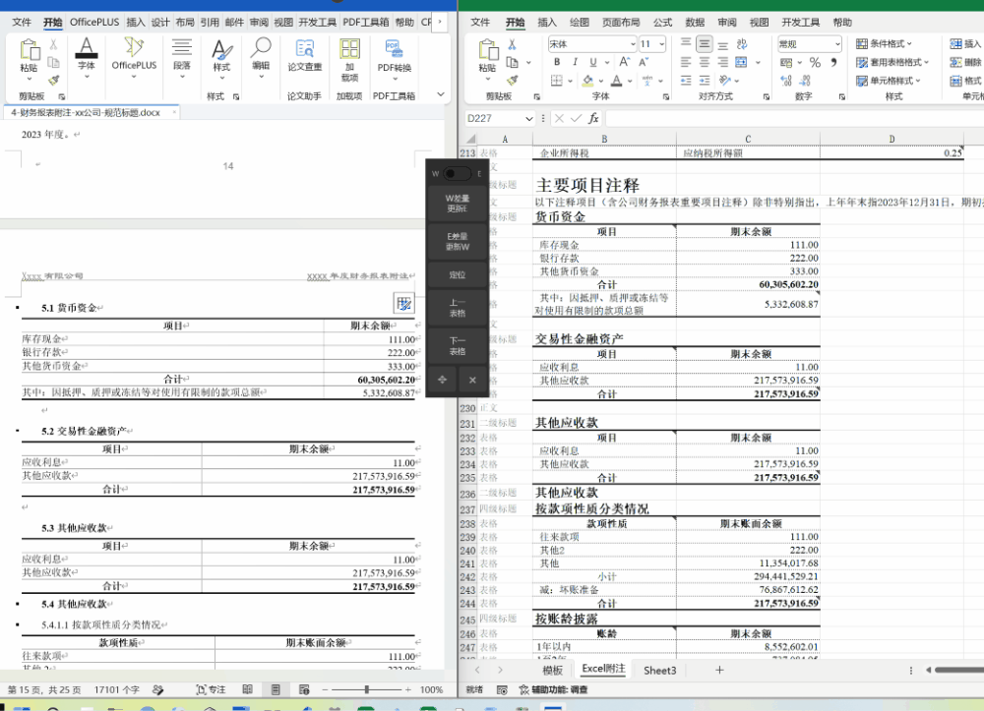984x711 pixels.
Task: Click Insert Function fx icon
Action: [x=593, y=118]
